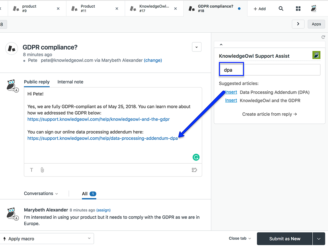The image size is (328, 246).
Task: Toggle the Apps sidebar button
Action: click(x=316, y=24)
